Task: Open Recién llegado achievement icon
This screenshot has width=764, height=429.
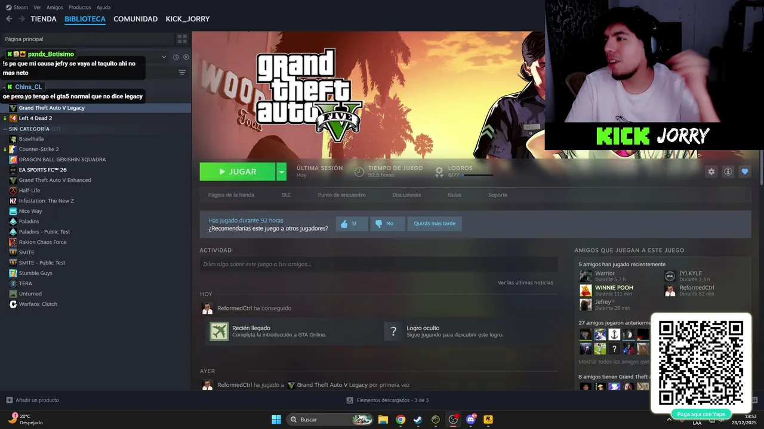Action: tap(219, 331)
